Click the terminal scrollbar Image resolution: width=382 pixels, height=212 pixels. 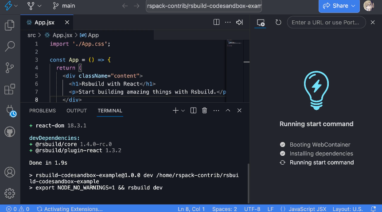(248, 183)
